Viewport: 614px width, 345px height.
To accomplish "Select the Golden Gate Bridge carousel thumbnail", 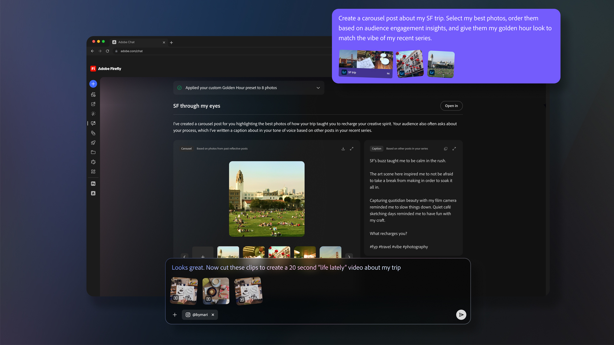I will [x=330, y=252].
